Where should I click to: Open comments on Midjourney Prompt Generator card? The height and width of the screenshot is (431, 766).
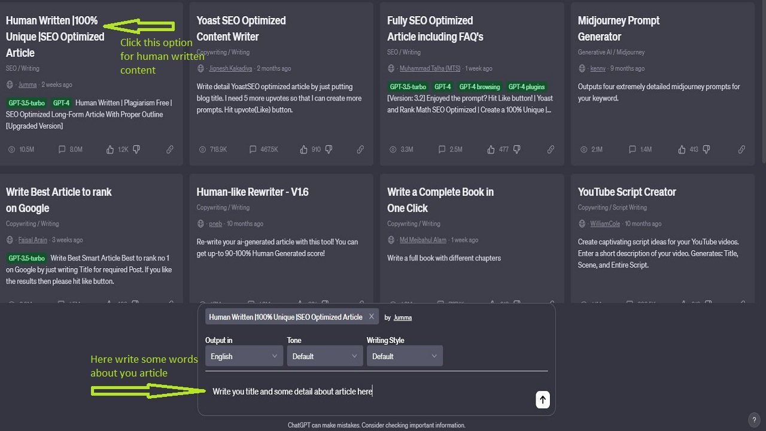(633, 149)
